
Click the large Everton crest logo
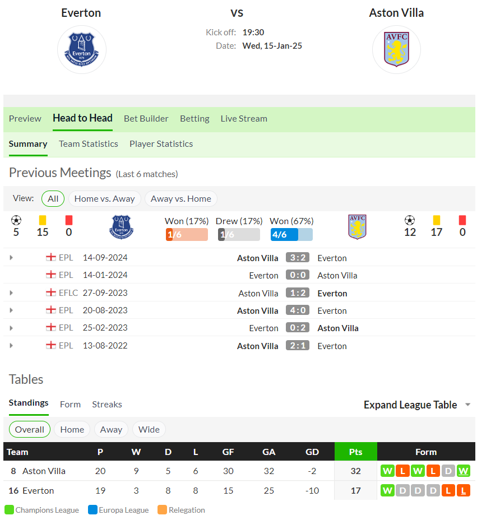(x=82, y=49)
